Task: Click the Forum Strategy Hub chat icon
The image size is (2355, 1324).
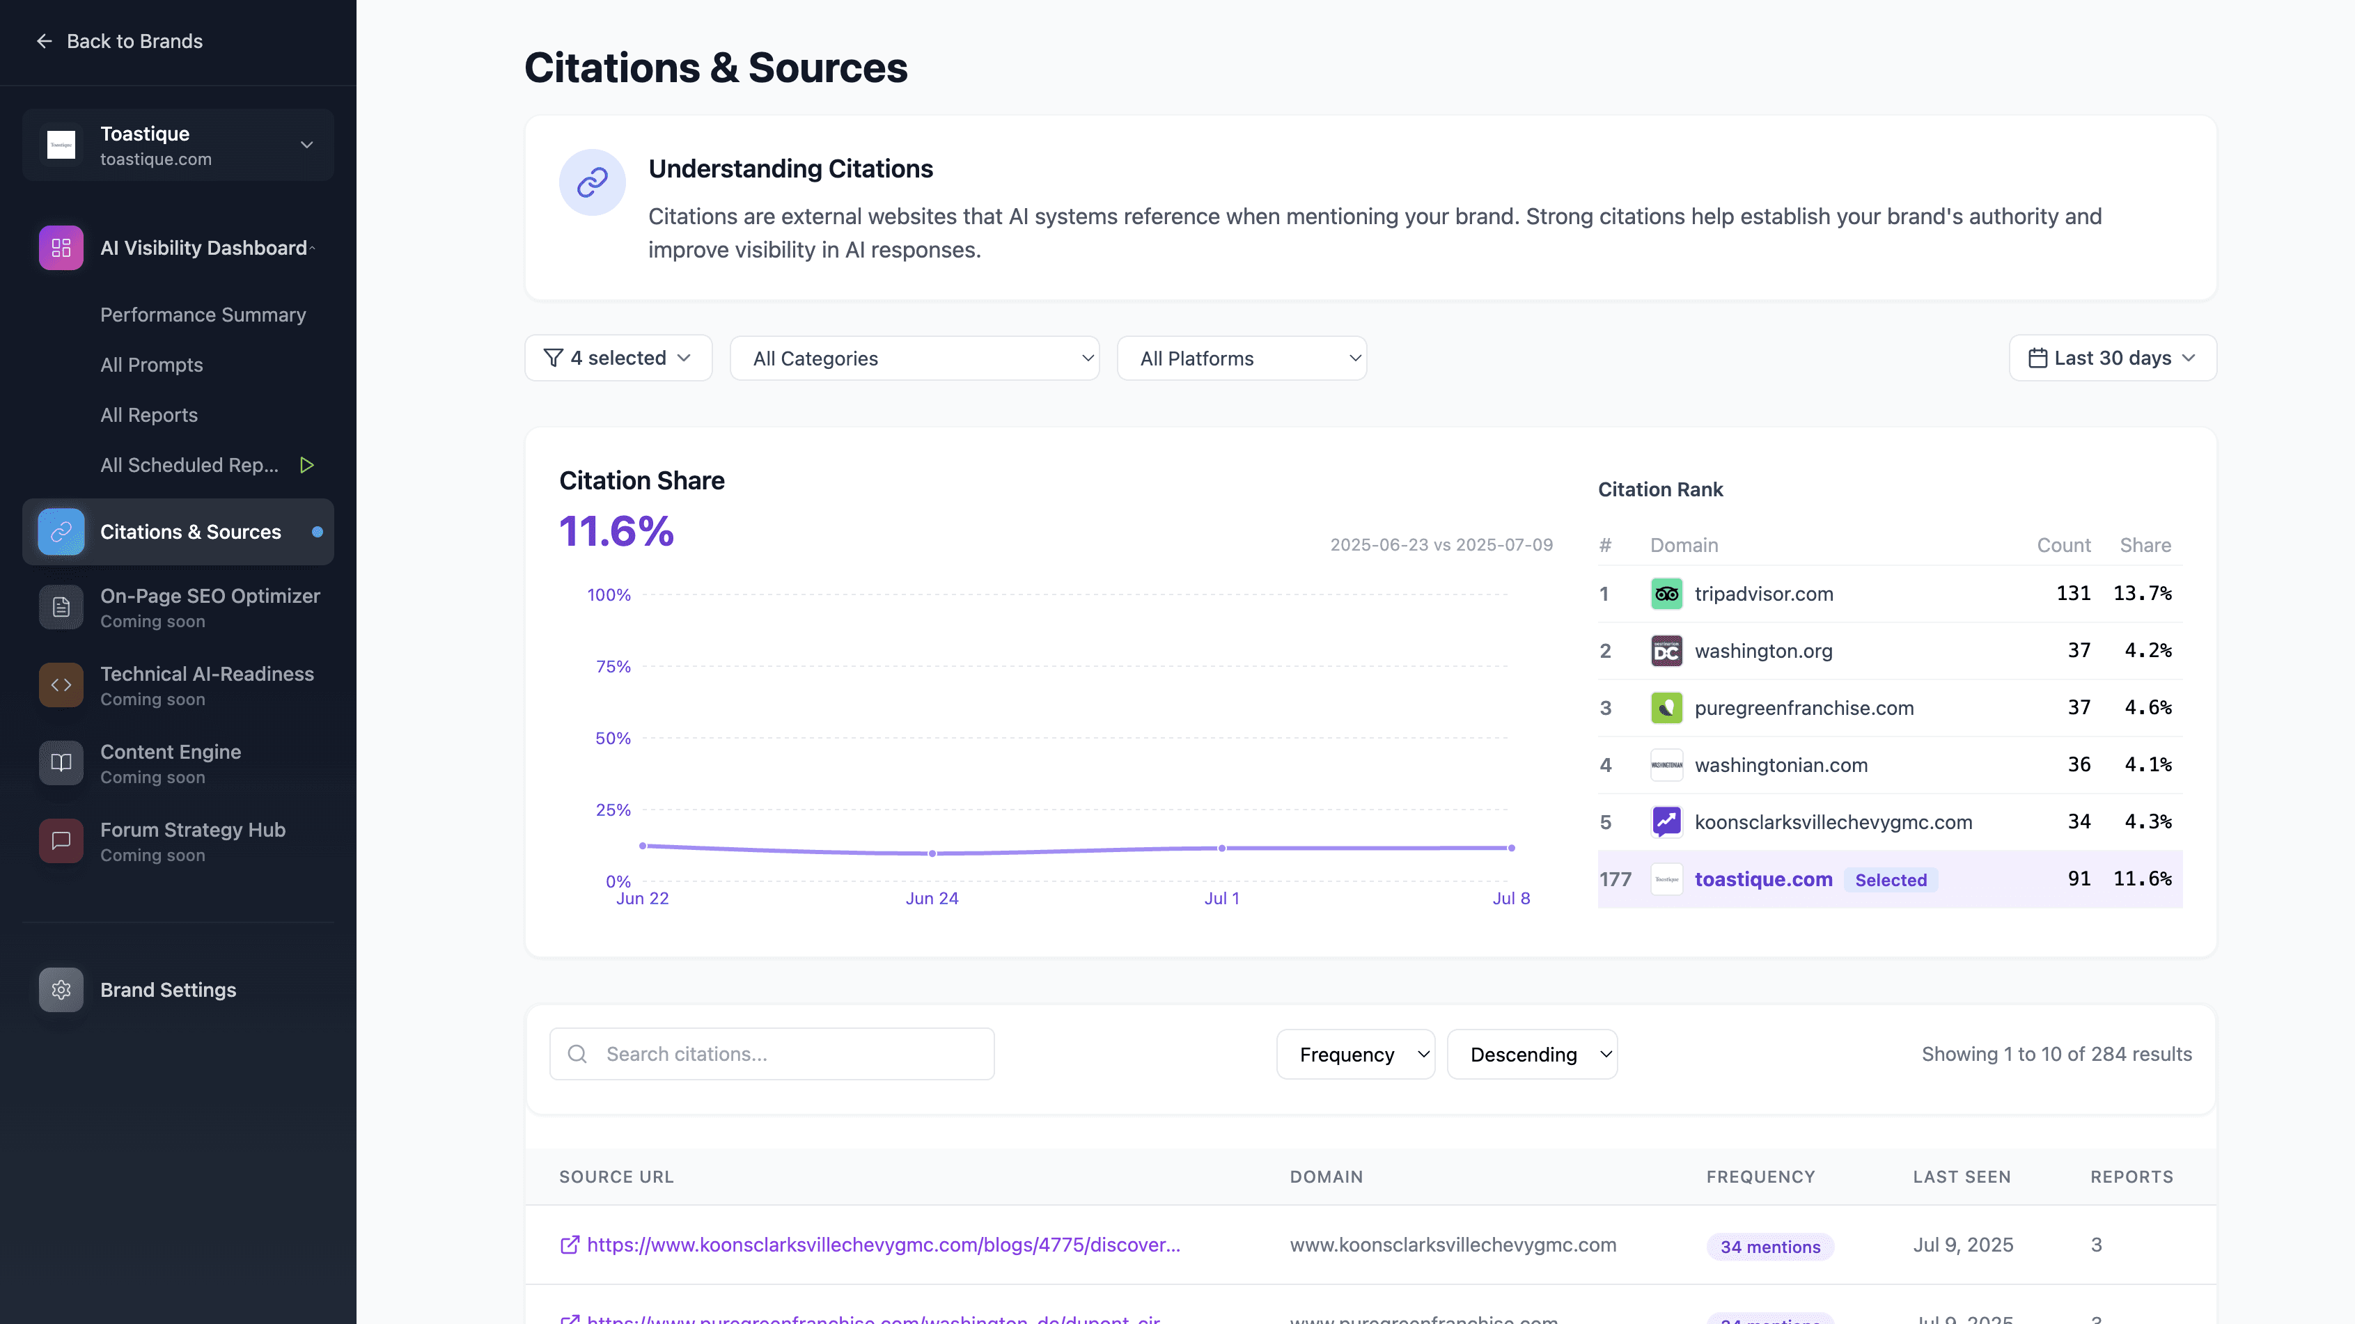Action: [x=61, y=841]
